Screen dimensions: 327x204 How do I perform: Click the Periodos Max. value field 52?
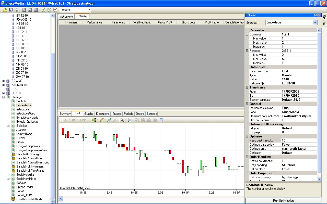299,59
